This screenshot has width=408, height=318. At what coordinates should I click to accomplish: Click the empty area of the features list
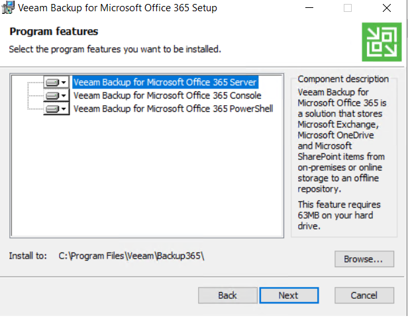click(x=147, y=177)
